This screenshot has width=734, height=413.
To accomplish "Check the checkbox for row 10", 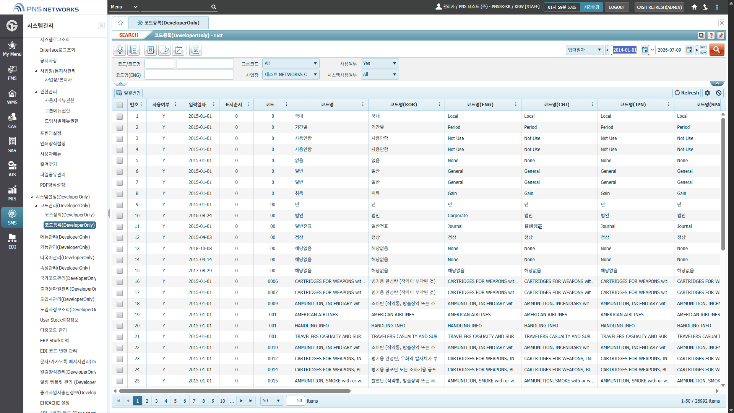I will pyautogui.click(x=120, y=216).
